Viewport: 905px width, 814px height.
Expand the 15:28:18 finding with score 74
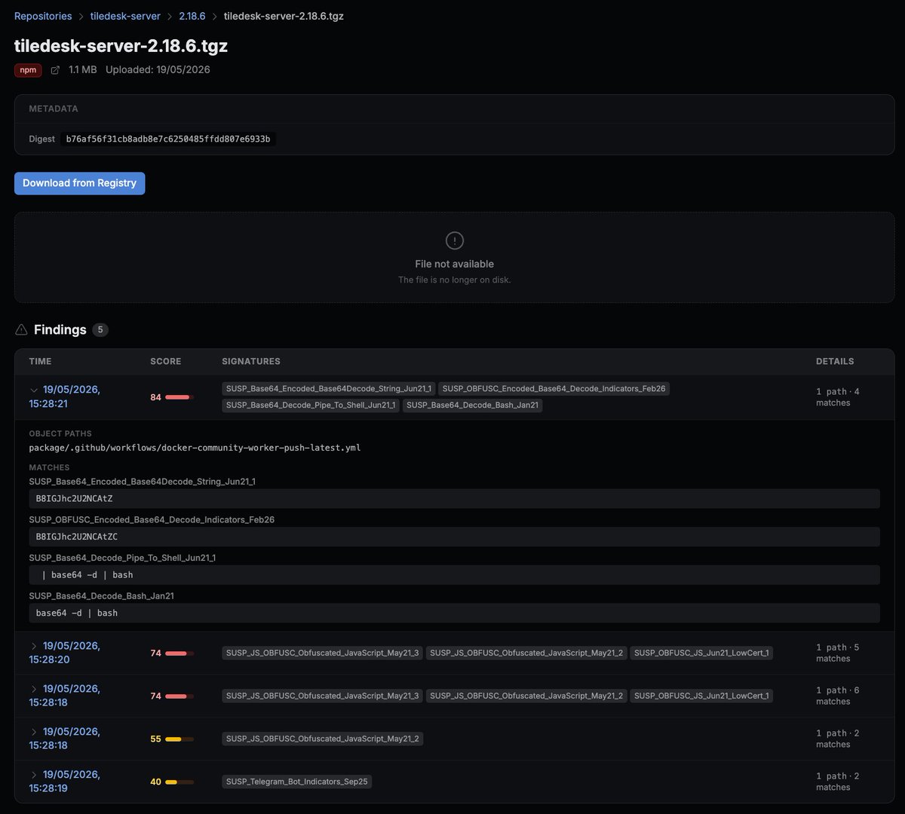tap(33, 689)
